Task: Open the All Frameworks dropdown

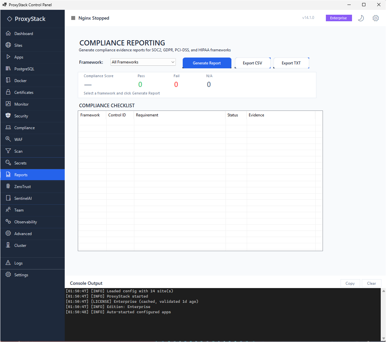Action: coord(143,62)
